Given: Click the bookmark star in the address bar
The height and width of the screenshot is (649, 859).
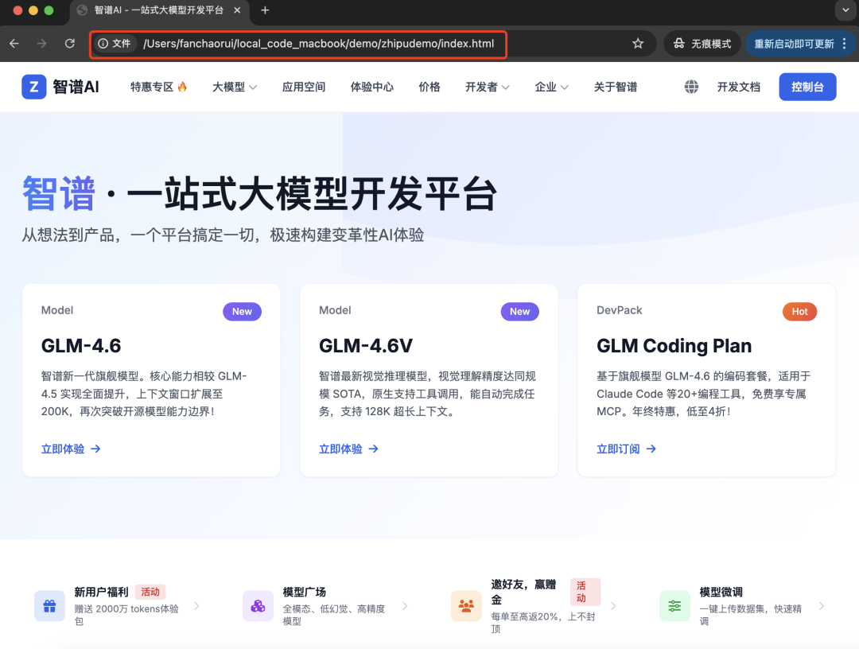Looking at the screenshot, I should [638, 44].
